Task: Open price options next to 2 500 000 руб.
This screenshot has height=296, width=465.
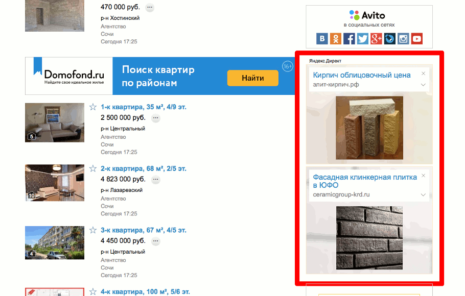Action: (x=156, y=118)
